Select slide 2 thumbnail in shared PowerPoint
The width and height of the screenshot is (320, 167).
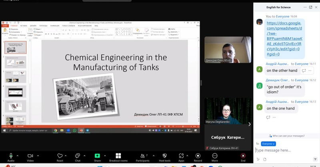16,62
